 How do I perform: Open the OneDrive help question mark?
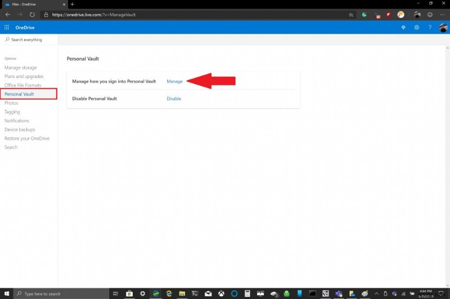click(430, 27)
